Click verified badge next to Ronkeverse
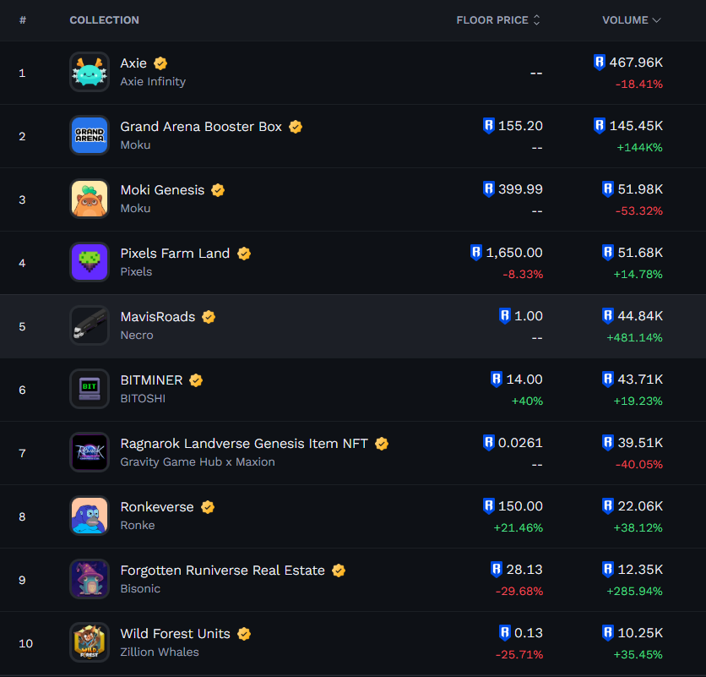The image size is (706, 677). pyautogui.click(x=208, y=507)
